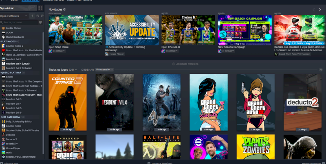Click the sort ascending arrow icon
Screen dimensions: 326x164
(32, 16)
